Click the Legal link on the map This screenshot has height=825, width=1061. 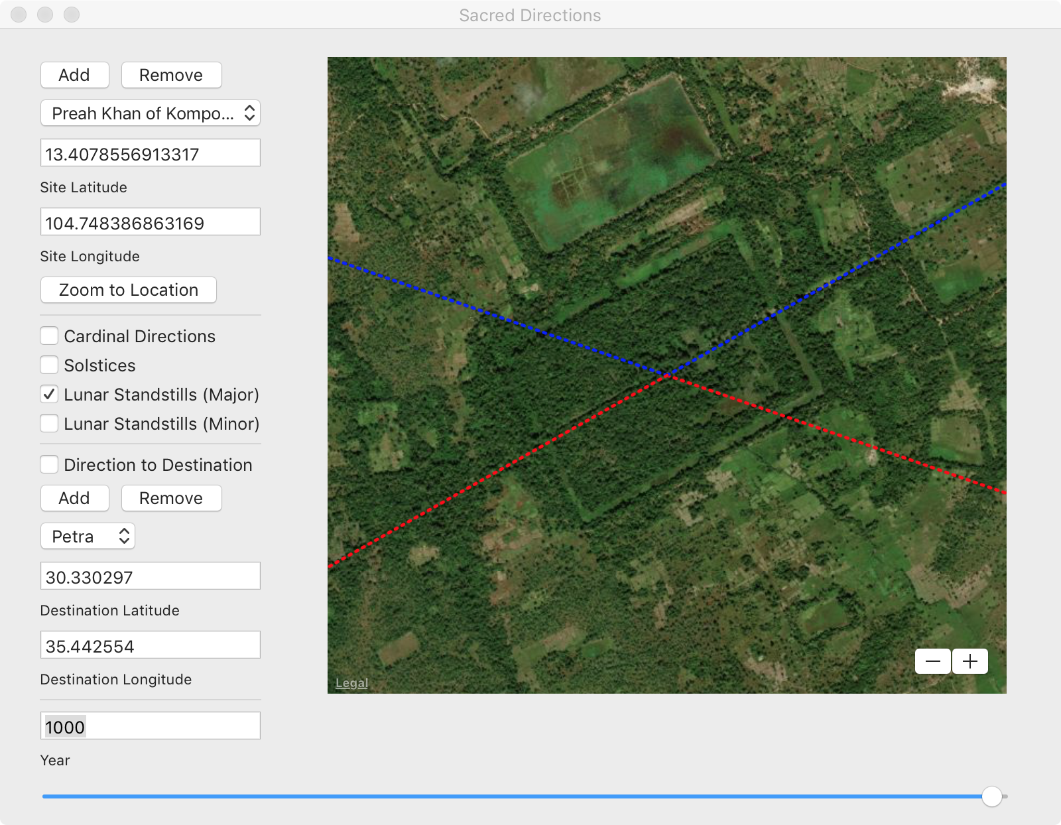(x=351, y=683)
